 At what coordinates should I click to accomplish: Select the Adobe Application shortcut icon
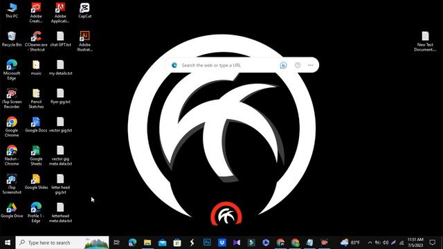(x=60, y=12)
